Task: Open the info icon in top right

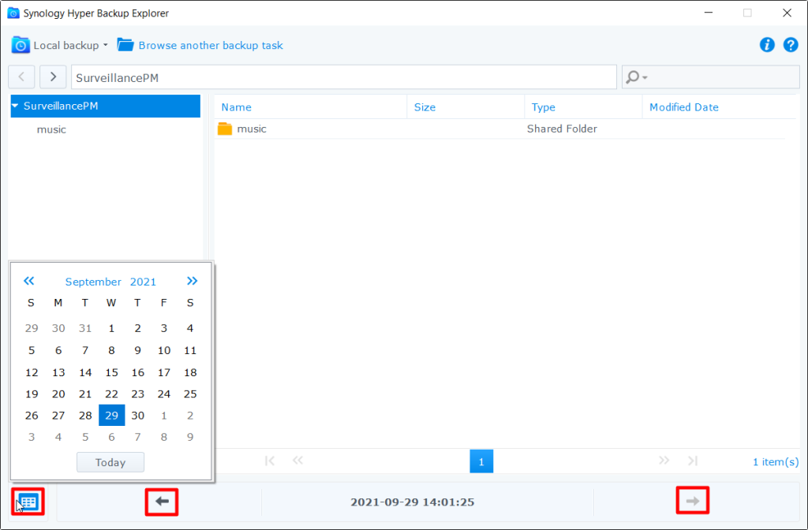Action: [x=767, y=45]
